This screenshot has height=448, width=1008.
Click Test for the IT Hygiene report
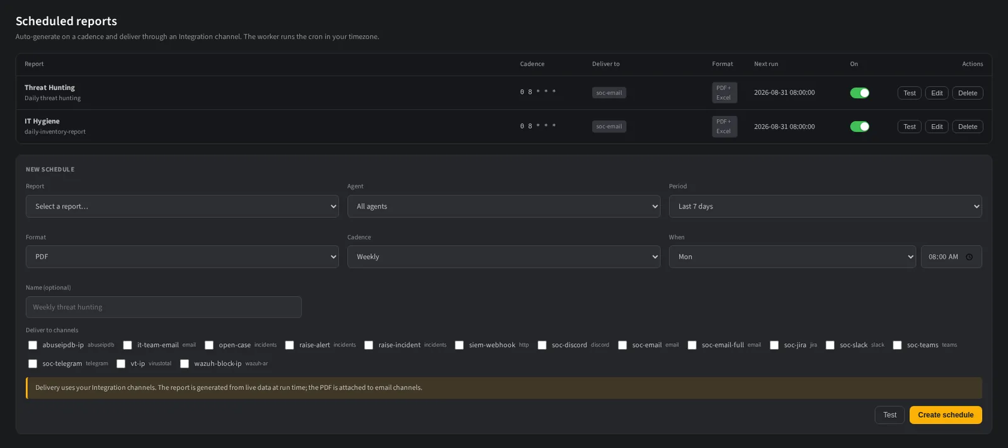[909, 127]
